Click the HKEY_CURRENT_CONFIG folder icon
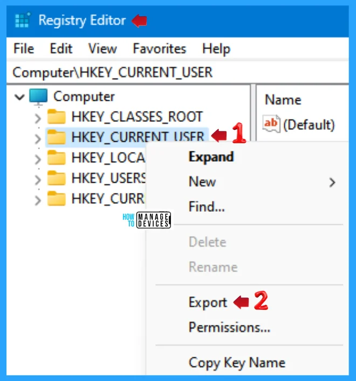This screenshot has height=381, width=356. 56,199
